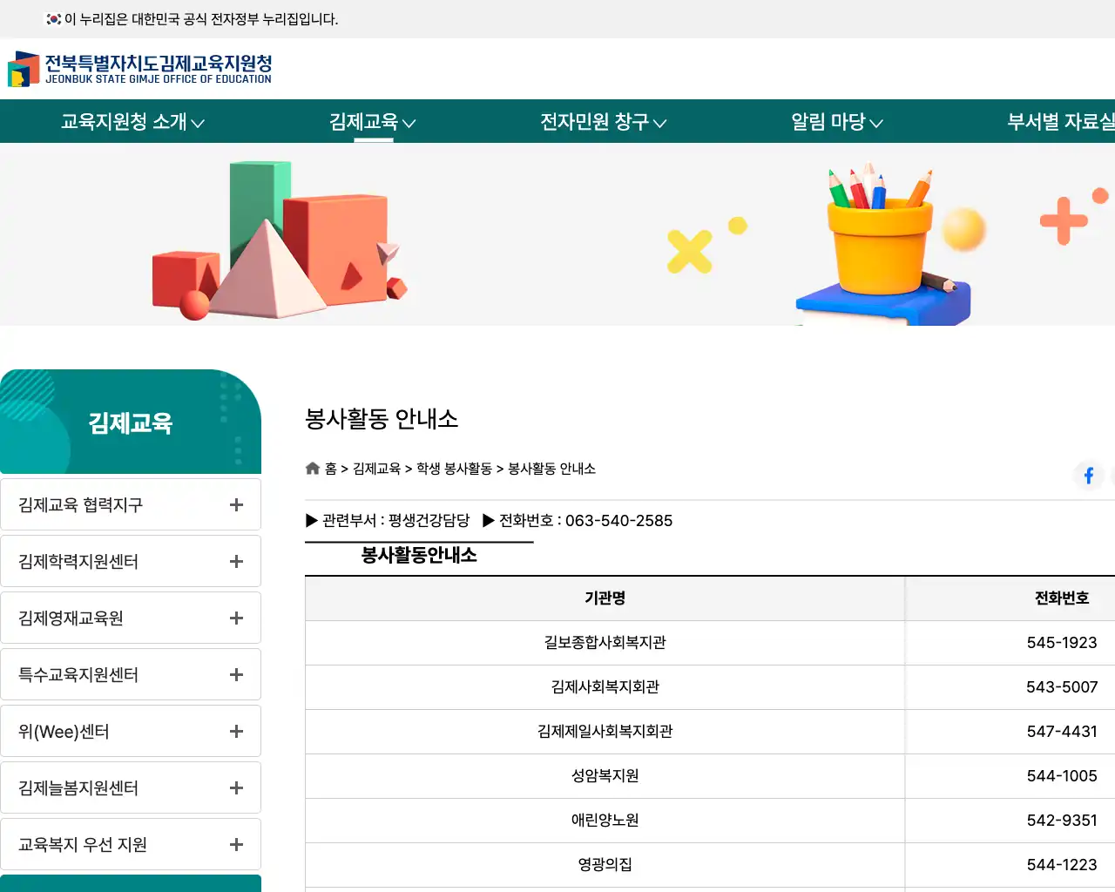Screen dimensions: 1115x892
Task: Click 김제교육 breadcrumb link
Action: click(x=376, y=469)
